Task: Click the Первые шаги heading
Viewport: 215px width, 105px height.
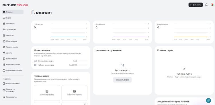Action: (41, 76)
